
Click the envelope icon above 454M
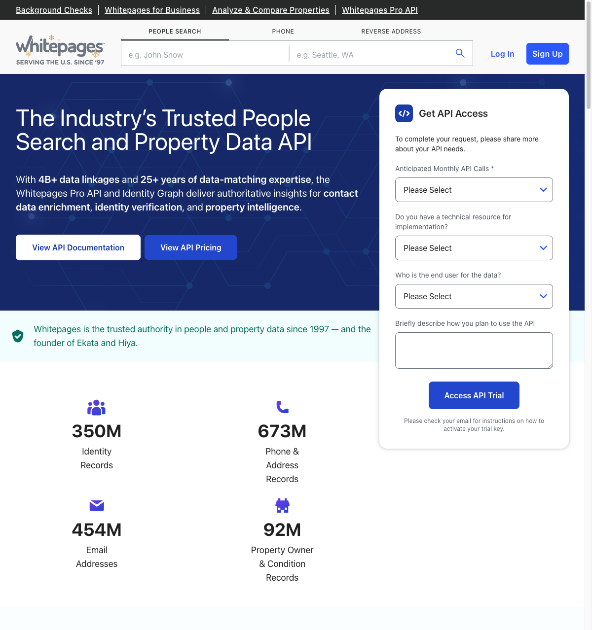pyautogui.click(x=97, y=505)
